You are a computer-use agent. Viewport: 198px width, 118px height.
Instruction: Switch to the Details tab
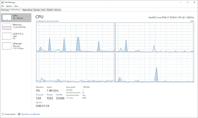(x=50, y=10)
